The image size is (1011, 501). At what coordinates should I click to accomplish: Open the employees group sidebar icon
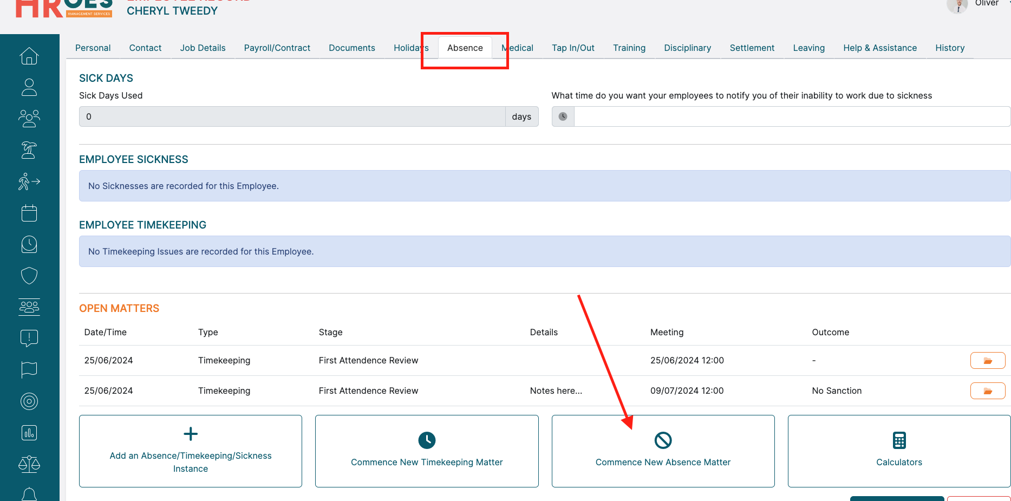(x=29, y=118)
